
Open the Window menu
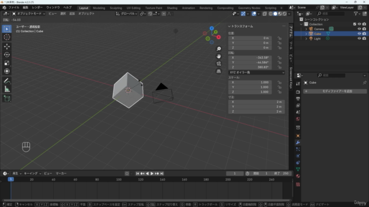pyautogui.click(x=53, y=7)
